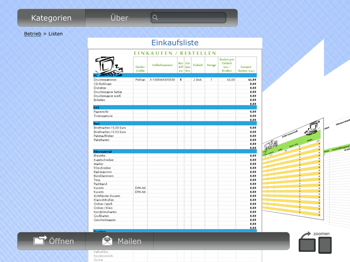Screen dimensions: 350x262
Task: Click the Marke/Größe column header
Action: (140, 68)
